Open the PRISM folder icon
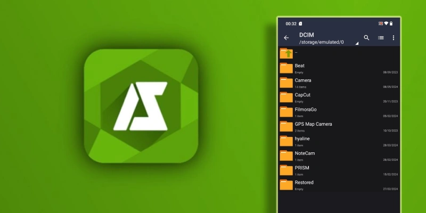Viewport: 426px width, 213px height. pyautogui.click(x=286, y=170)
